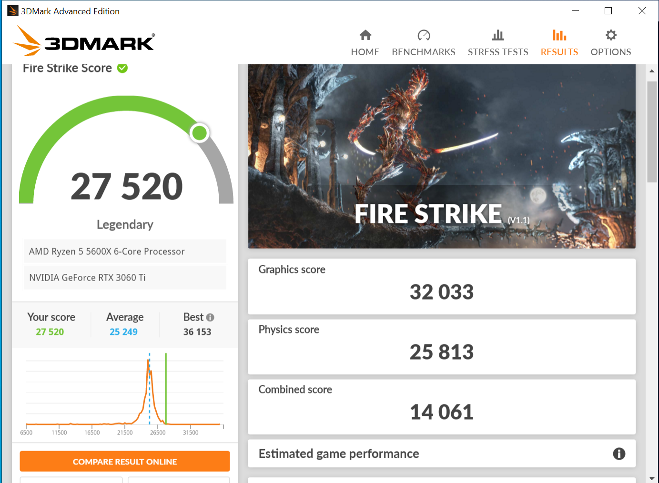Click the Estimated game performance heading
The width and height of the screenshot is (659, 483).
point(339,454)
